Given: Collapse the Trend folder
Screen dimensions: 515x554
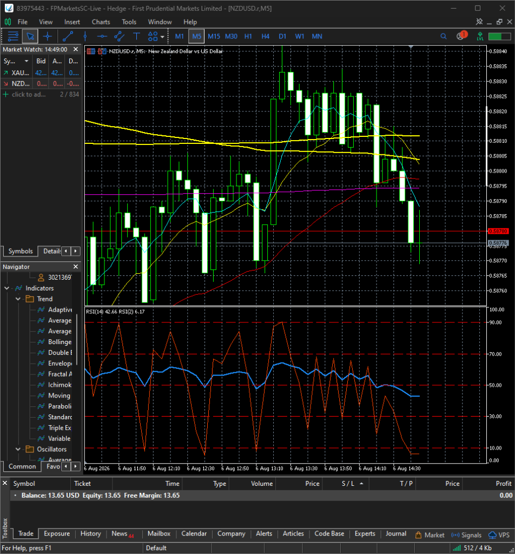Looking at the screenshot, I should [18, 299].
